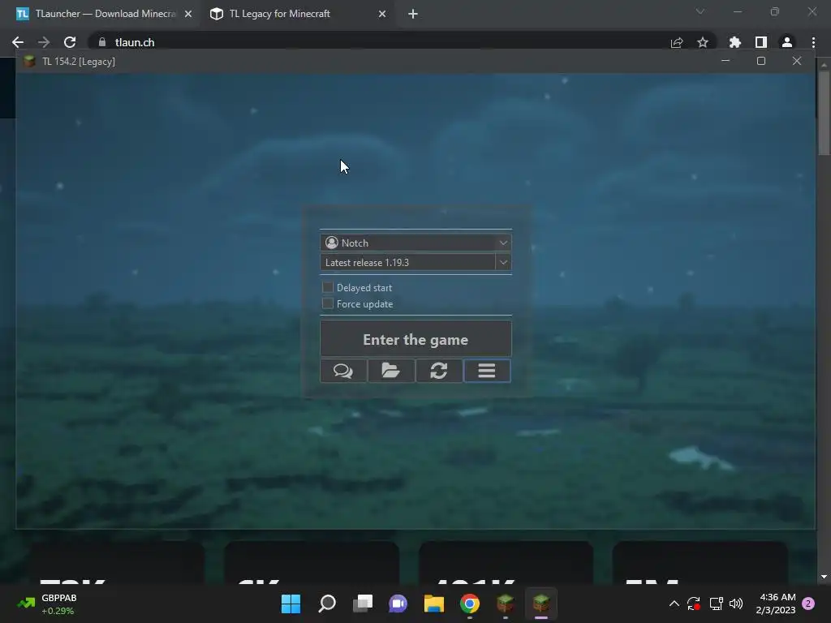
Task: View site information lock icon
Action: pos(102,42)
